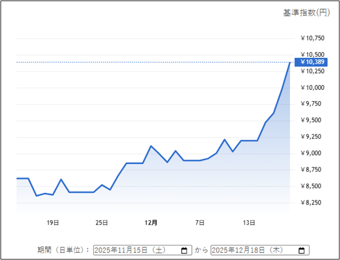Click the ¥10,000 price axis label

[x=312, y=88]
